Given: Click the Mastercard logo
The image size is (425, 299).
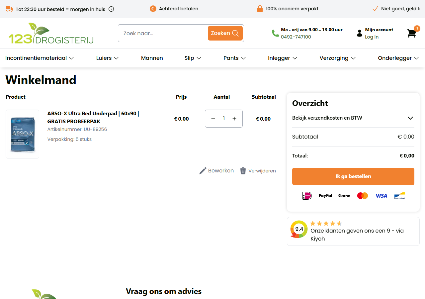Looking at the screenshot, I should click(363, 196).
